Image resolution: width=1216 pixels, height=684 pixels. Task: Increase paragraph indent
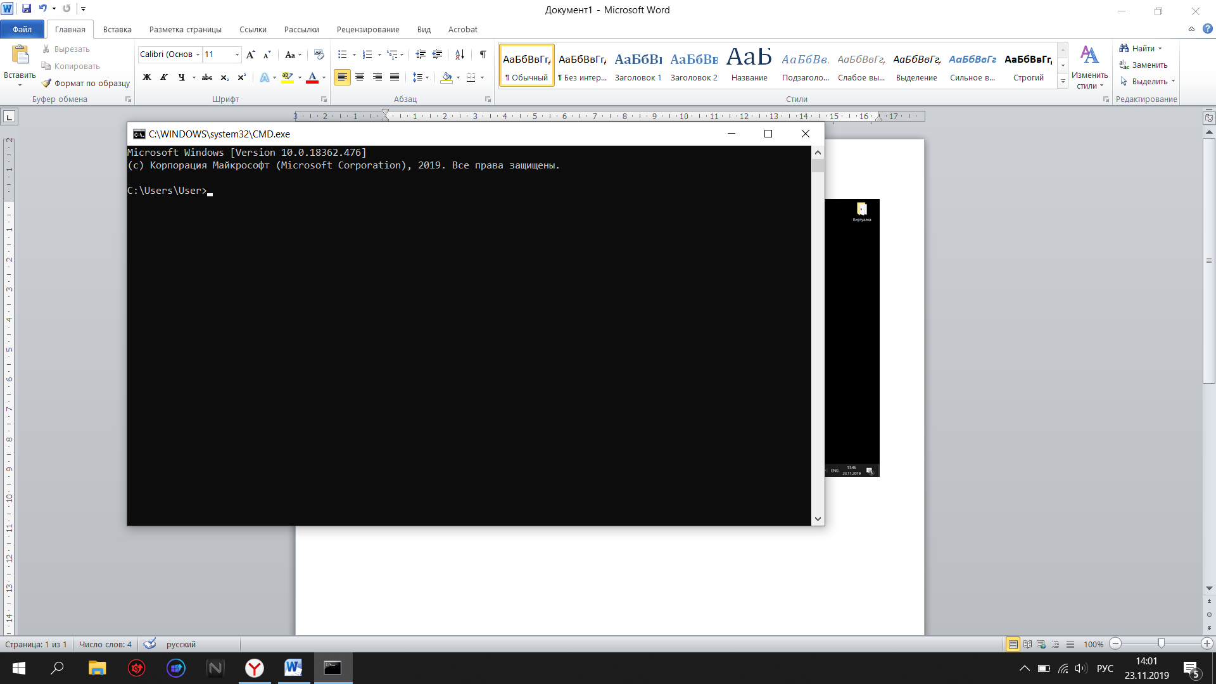pos(438,54)
